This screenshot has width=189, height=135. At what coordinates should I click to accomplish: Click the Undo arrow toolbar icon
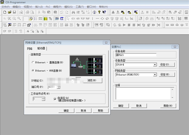[61, 12]
